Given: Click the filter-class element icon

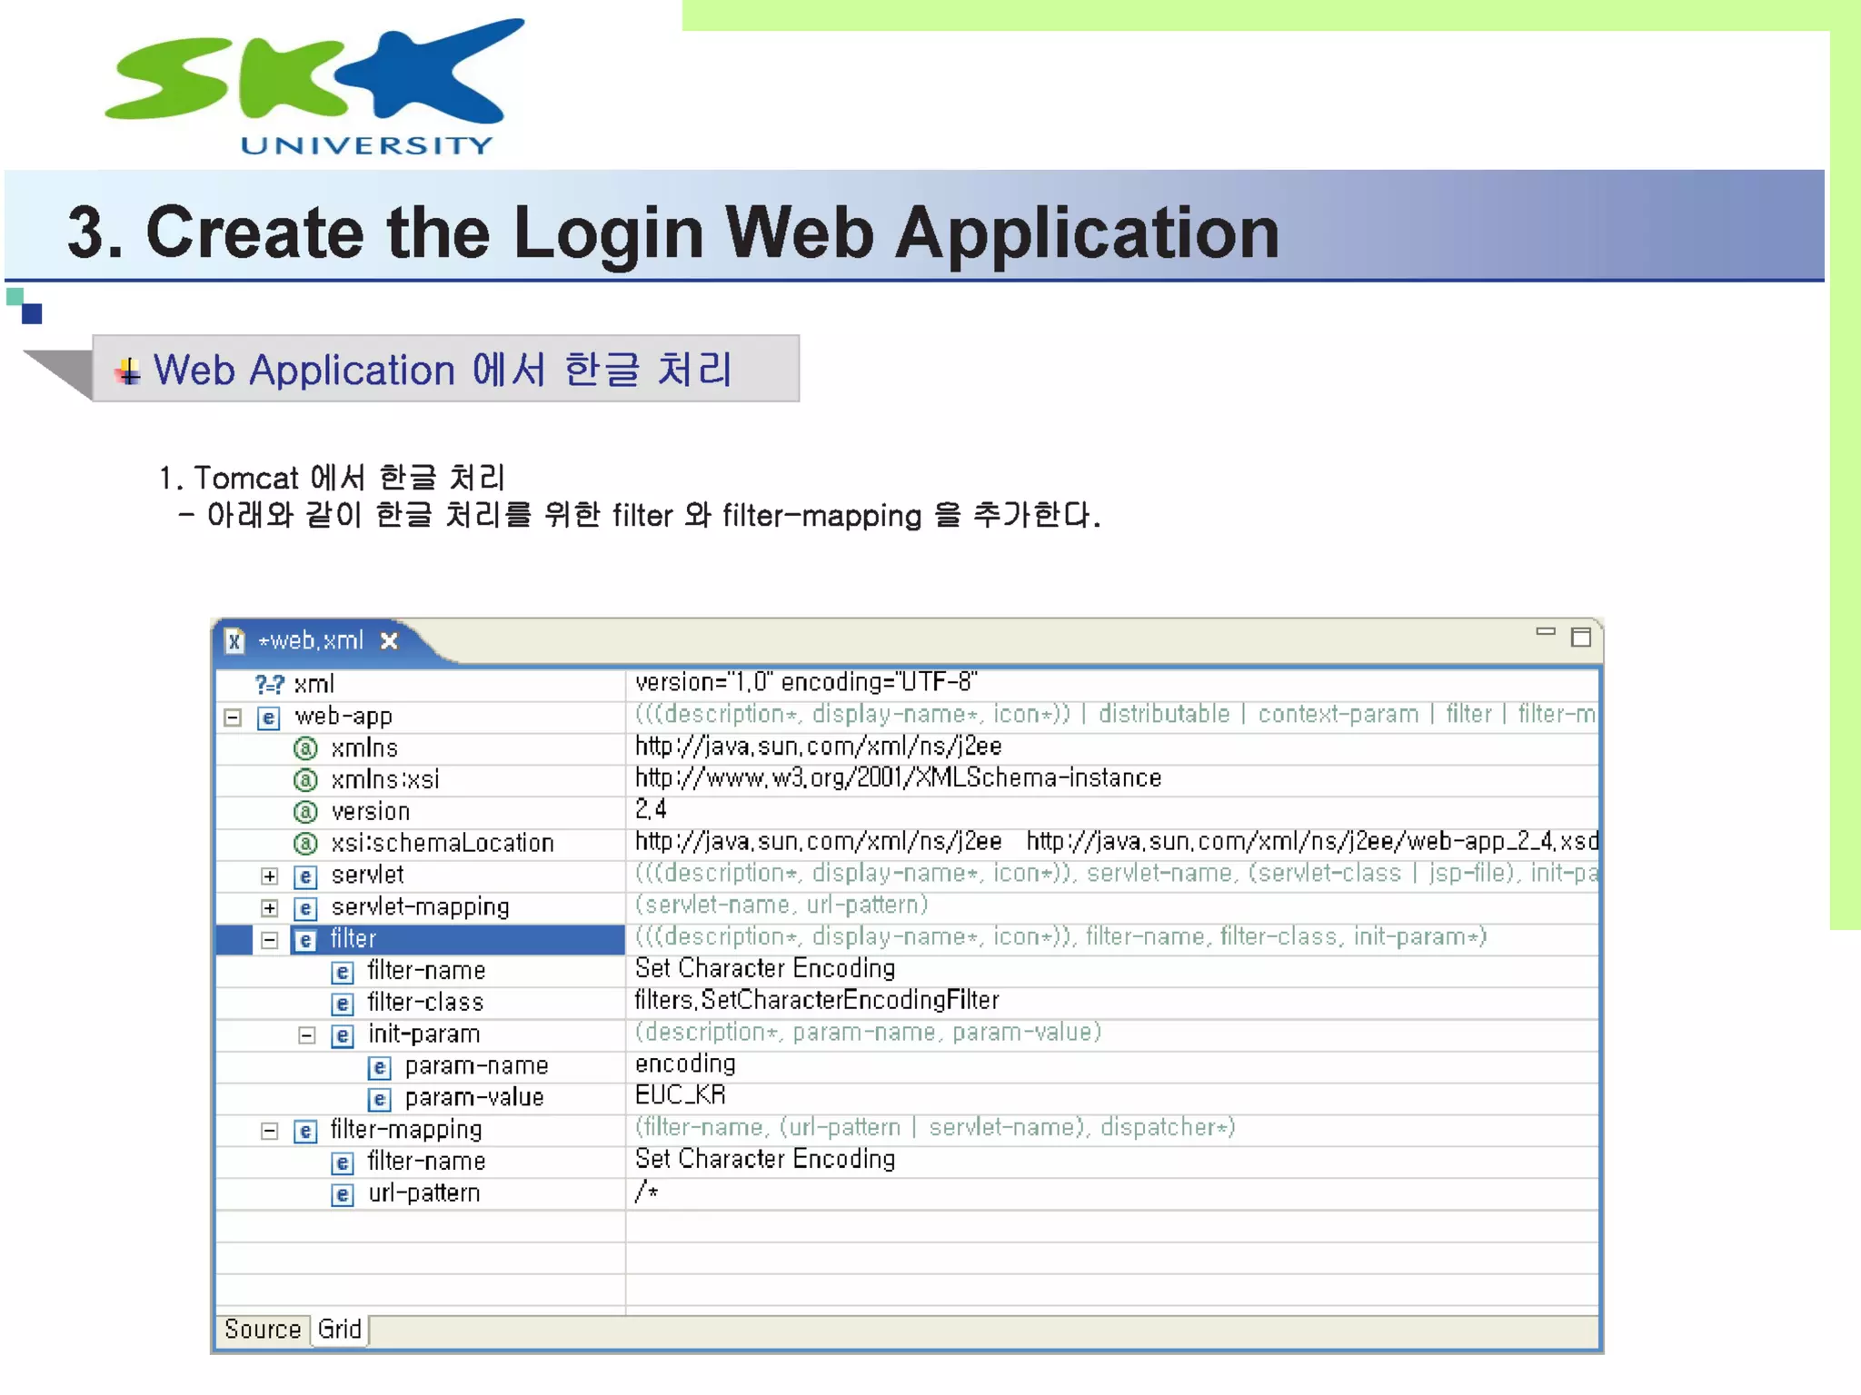Looking at the screenshot, I should 342,1004.
